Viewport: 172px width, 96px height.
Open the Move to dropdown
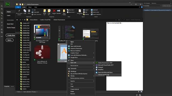coord(45,12)
